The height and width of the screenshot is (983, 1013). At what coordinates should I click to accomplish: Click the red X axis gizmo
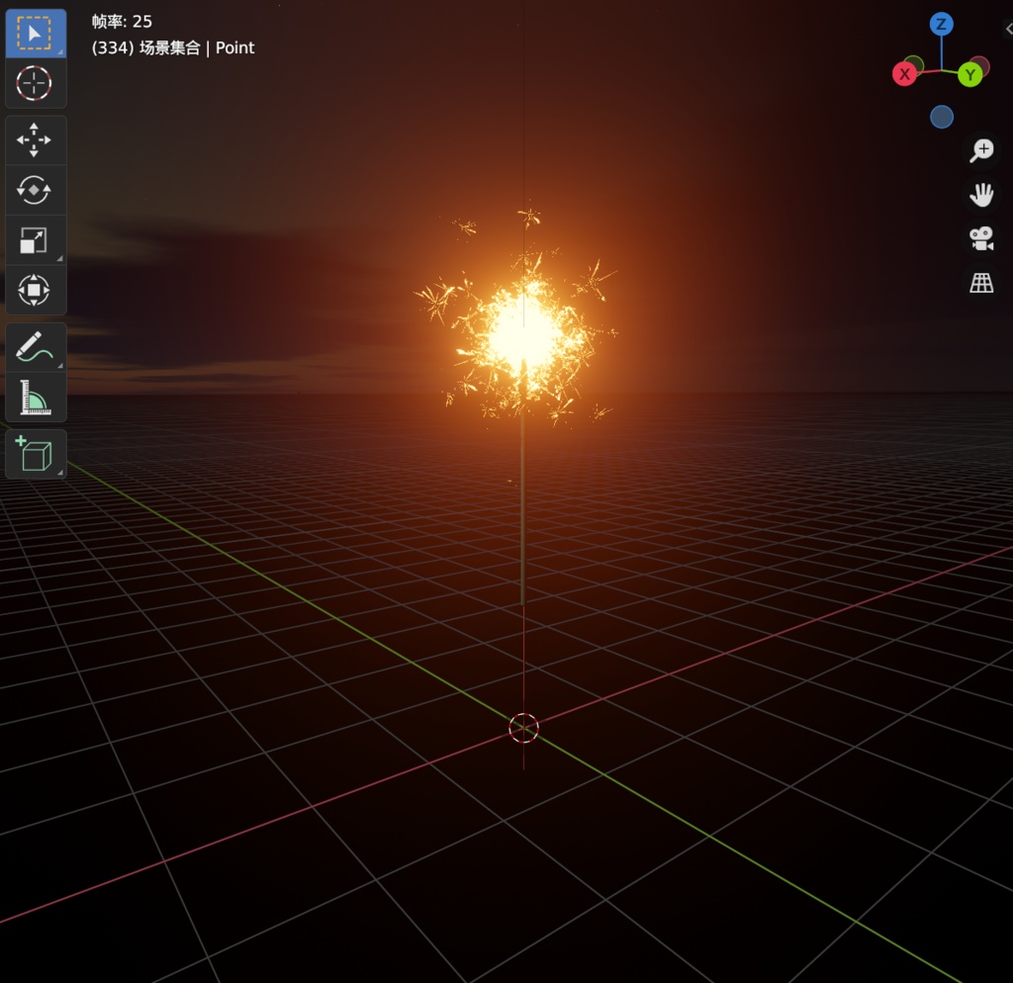(904, 74)
